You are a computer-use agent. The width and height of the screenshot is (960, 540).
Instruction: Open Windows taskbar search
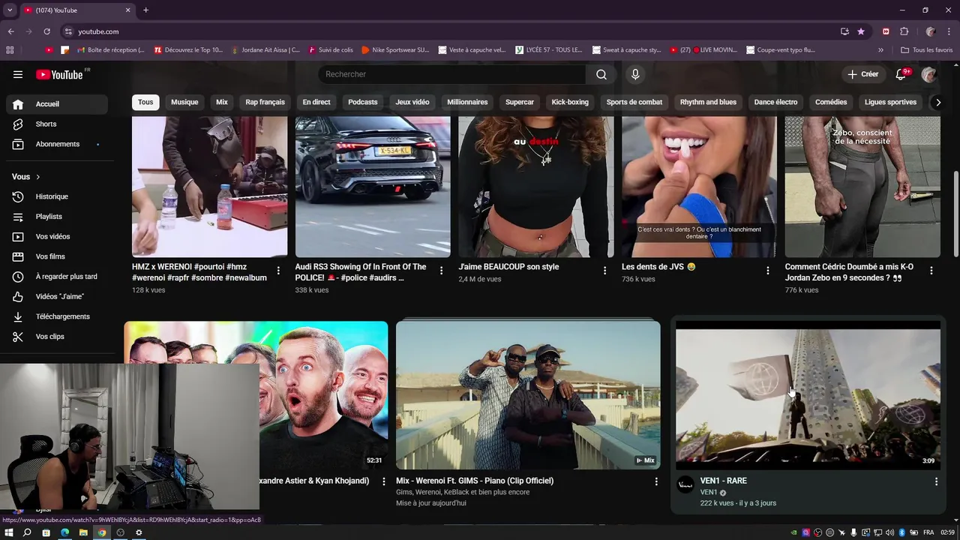click(x=27, y=532)
